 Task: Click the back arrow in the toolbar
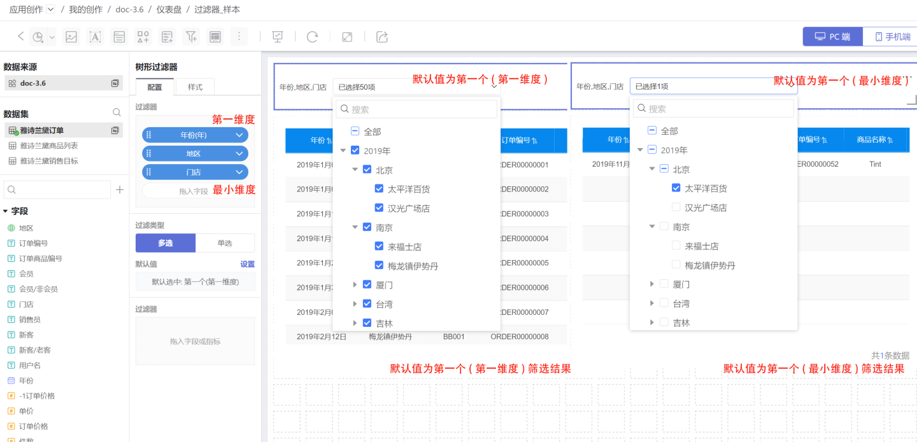(20, 36)
